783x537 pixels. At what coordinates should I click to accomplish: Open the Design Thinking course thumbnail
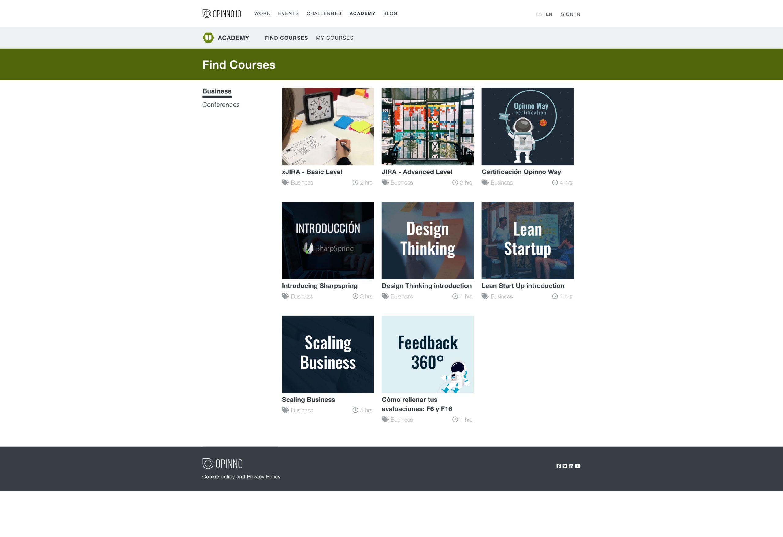coord(428,241)
